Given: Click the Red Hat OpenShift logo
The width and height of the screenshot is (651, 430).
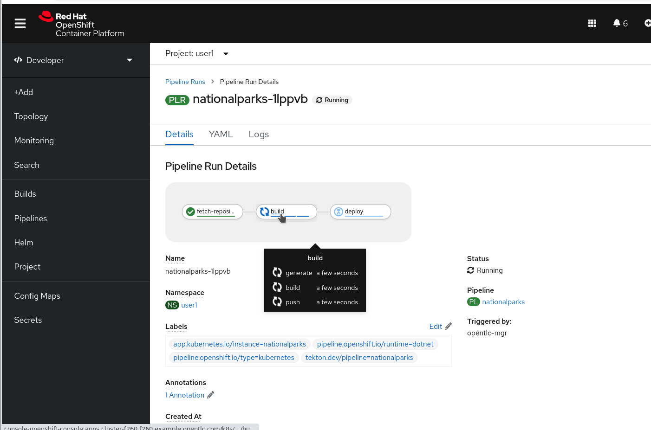Looking at the screenshot, I should (x=82, y=24).
